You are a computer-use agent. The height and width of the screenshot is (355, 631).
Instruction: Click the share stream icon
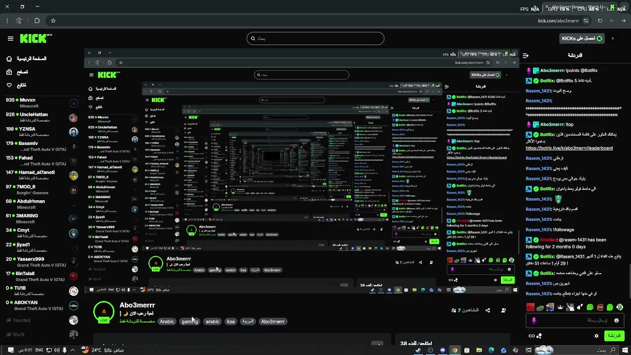488,310
